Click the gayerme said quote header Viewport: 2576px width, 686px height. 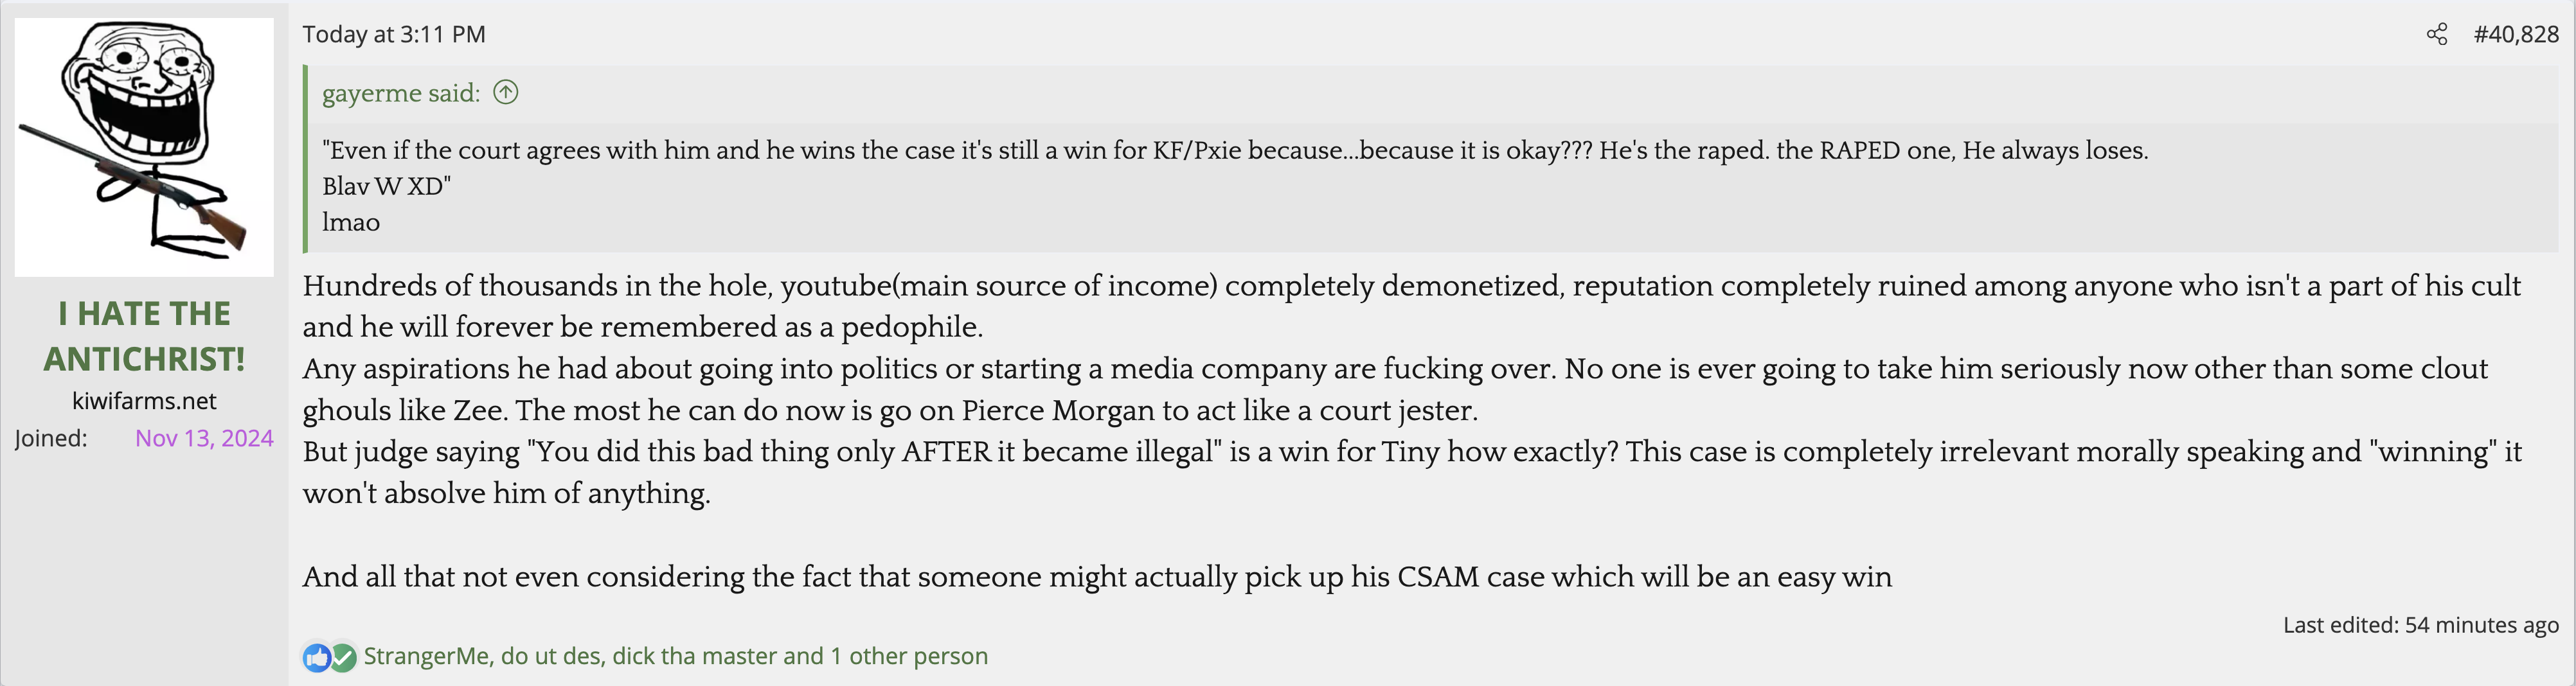[400, 93]
